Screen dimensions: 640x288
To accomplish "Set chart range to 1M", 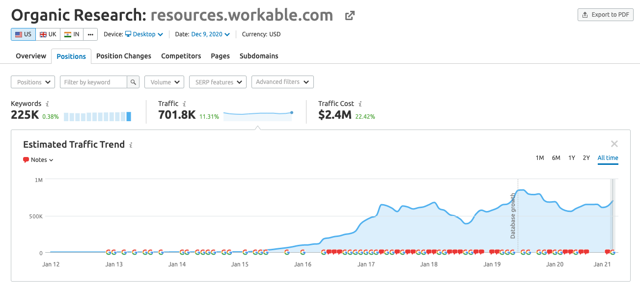I will click(540, 158).
